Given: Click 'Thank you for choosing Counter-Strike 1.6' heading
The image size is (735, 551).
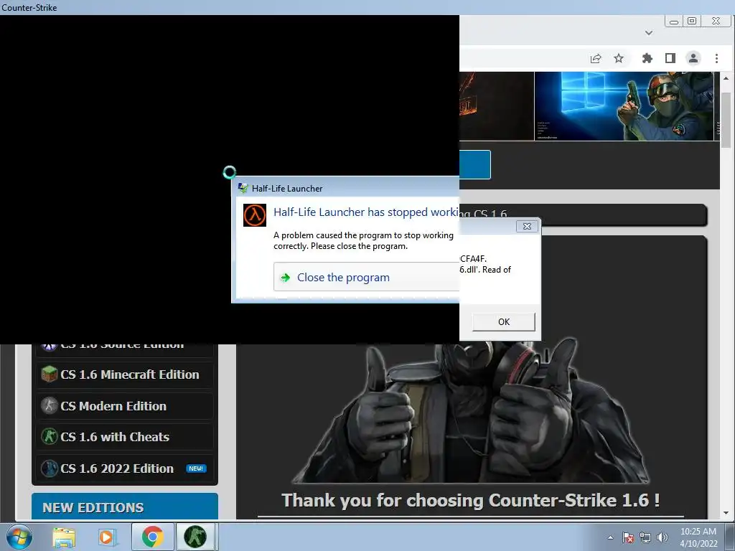Looking at the screenshot, I should point(470,500).
